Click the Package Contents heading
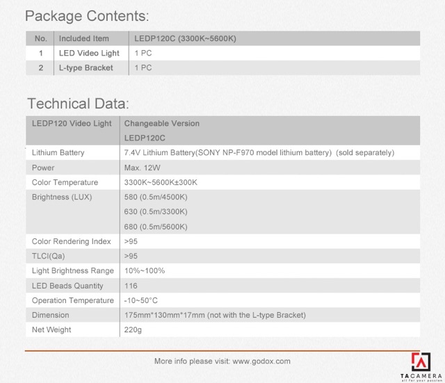 pyautogui.click(x=87, y=16)
